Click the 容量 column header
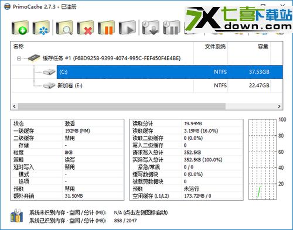The width and height of the screenshot is (293, 230). pyautogui.click(x=263, y=46)
